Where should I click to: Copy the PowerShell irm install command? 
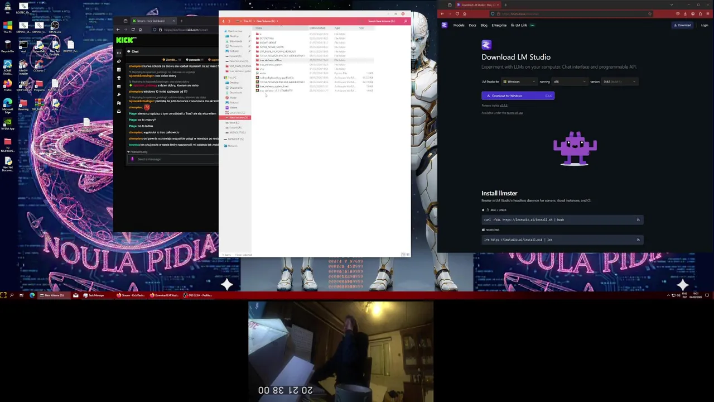[638, 240]
